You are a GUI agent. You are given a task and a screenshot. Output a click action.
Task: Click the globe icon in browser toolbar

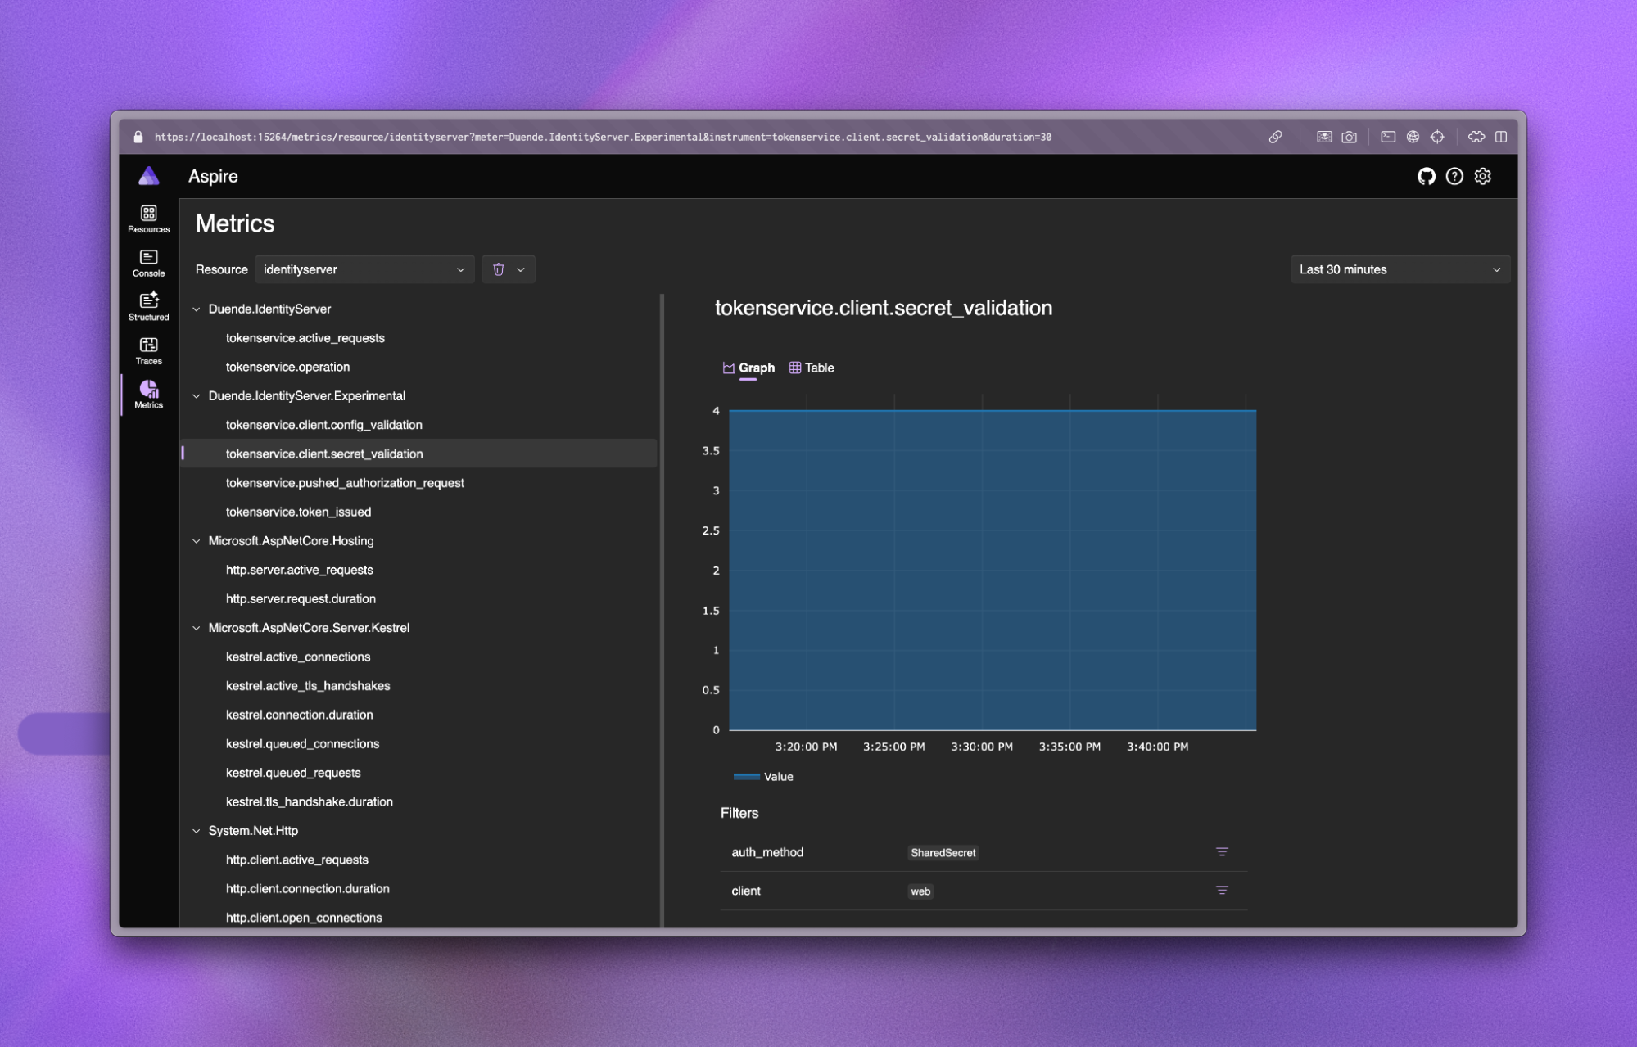(x=1413, y=137)
